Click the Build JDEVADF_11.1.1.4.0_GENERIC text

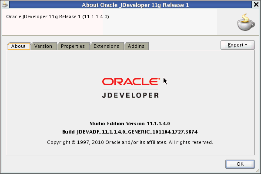(130, 132)
